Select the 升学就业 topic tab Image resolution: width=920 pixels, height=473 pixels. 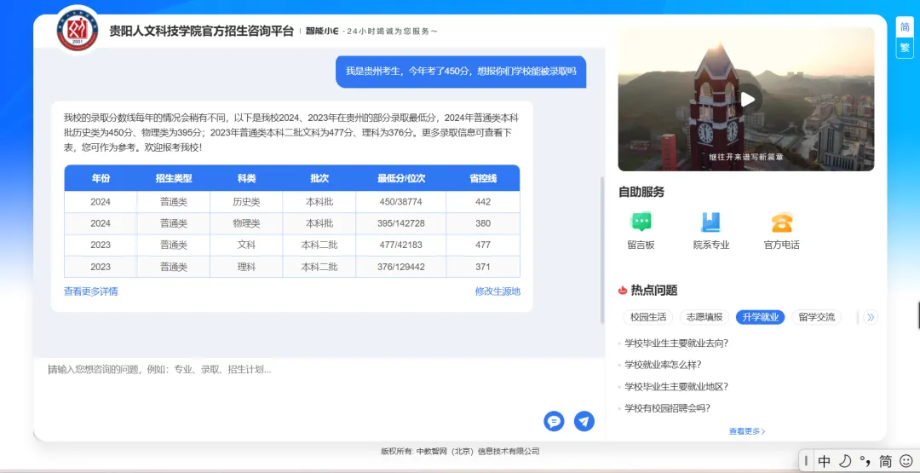pyautogui.click(x=761, y=318)
